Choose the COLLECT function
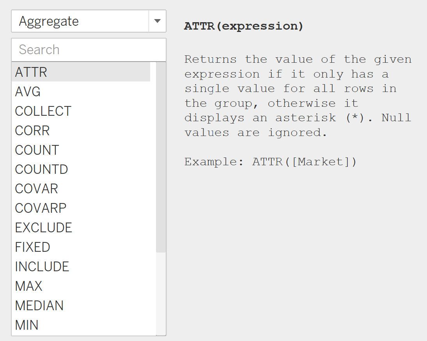Screen dimensions: 427x341 43,111
